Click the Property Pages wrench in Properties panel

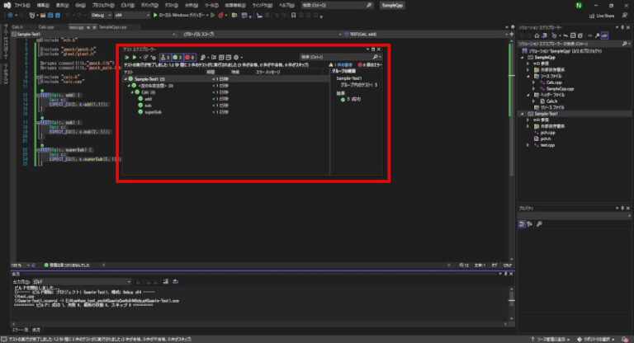(x=539, y=224)
